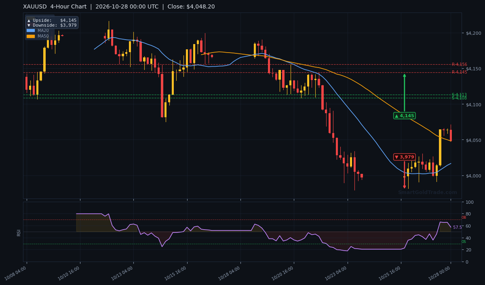Viewport: 485px width, 285px height.
Task: Click the 57.5 current RSI value
Action: point(457,228)
